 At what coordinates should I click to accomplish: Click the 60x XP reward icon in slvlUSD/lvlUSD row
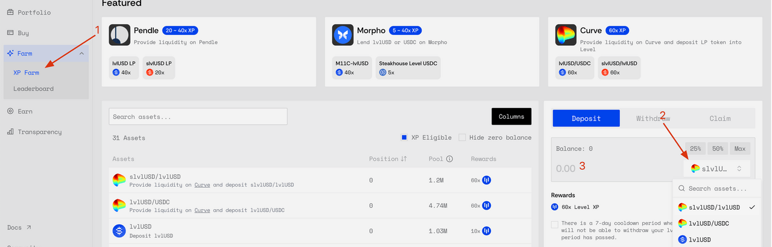(487, 180)
